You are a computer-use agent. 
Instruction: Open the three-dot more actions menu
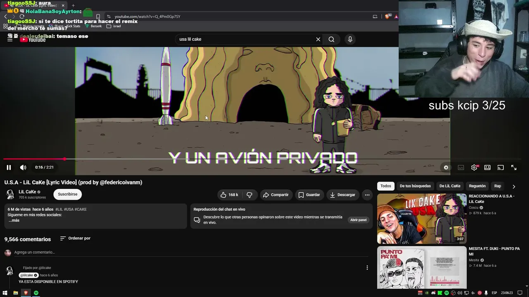367,195
